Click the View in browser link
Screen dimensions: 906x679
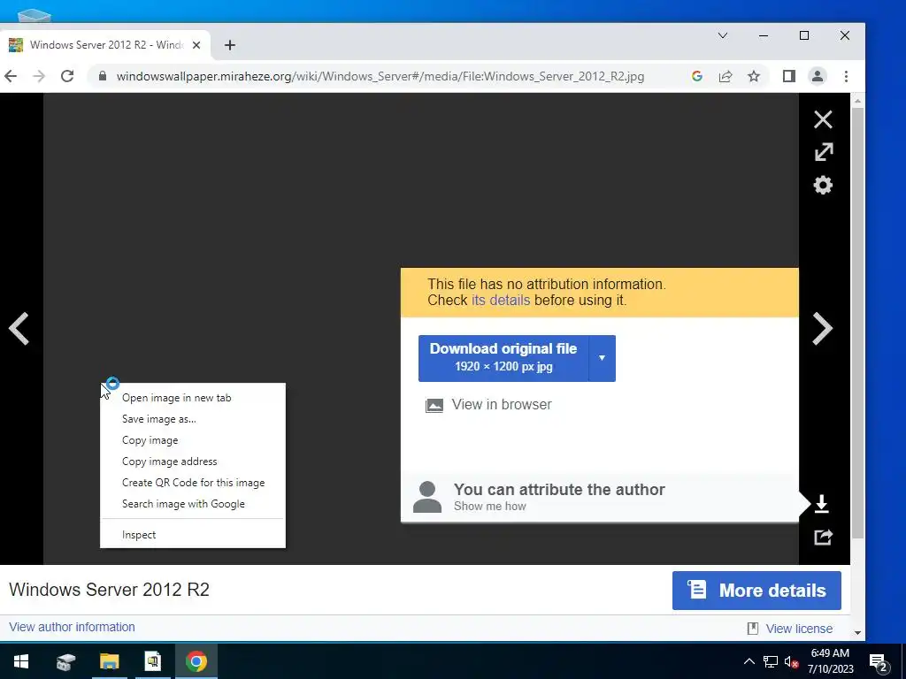point(502,405)
